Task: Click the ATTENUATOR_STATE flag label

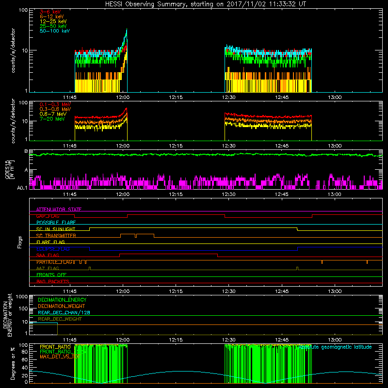Action: [59, 210]
